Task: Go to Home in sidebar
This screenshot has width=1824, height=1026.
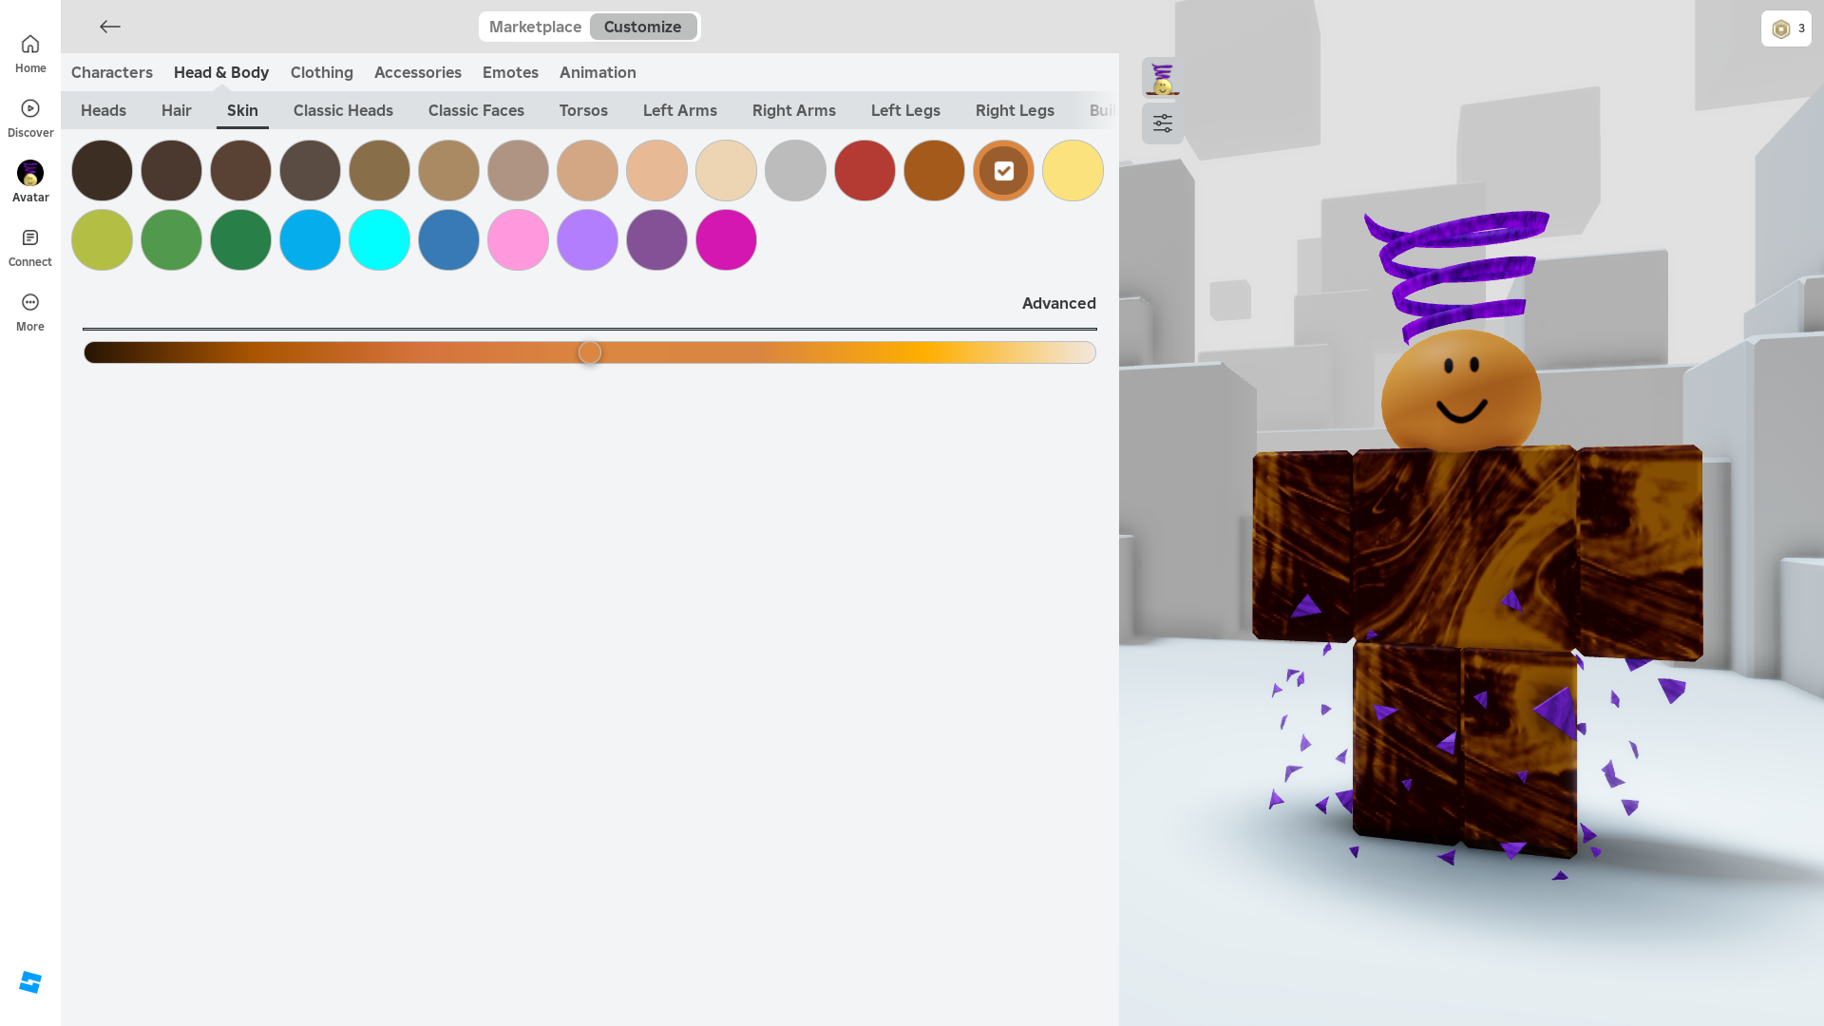Action: (x=30, y=54)
